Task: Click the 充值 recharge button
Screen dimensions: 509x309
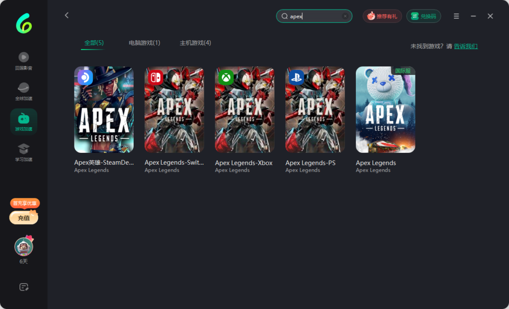Action: pyautogui.click(x=23, y=218)
